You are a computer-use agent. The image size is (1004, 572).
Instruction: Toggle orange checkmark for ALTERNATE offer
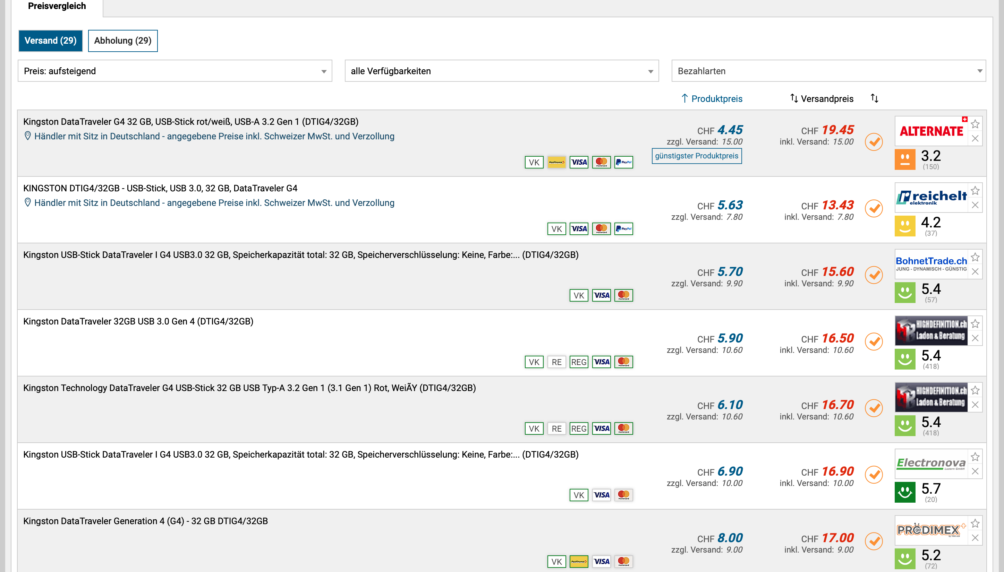[874, 142]
